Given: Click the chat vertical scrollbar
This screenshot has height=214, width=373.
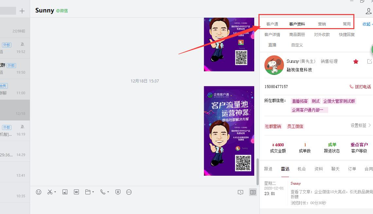Looking at the screenshot, I should (258, 171).
